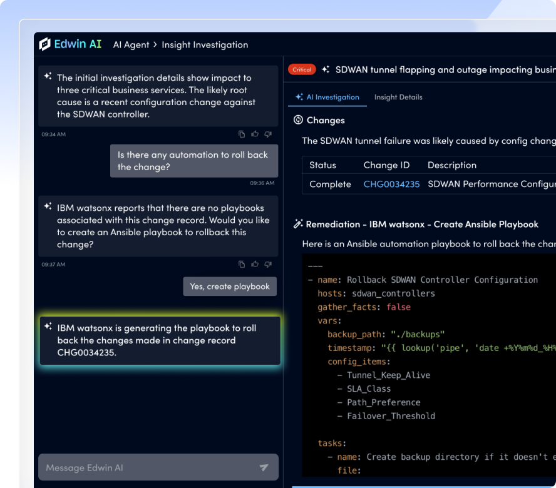Image resolution: width=556 pixels, height=488 pixels.
Task: Thumbs down the 09:37 AM message
Action: 268,264
